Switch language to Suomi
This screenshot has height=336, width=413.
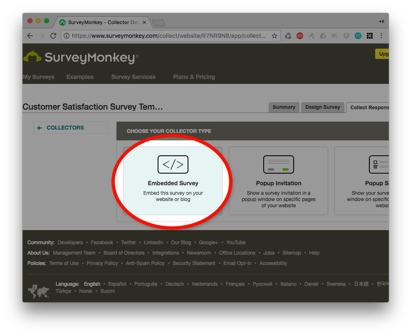click(107, 291)
